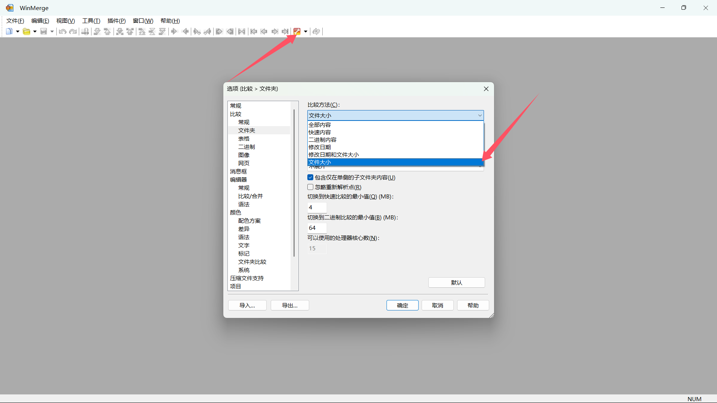Expand the Options icon dropdown arrow
Image resolution: width=717 pixels, height=403 pixels.
click(x=305, y=31)
